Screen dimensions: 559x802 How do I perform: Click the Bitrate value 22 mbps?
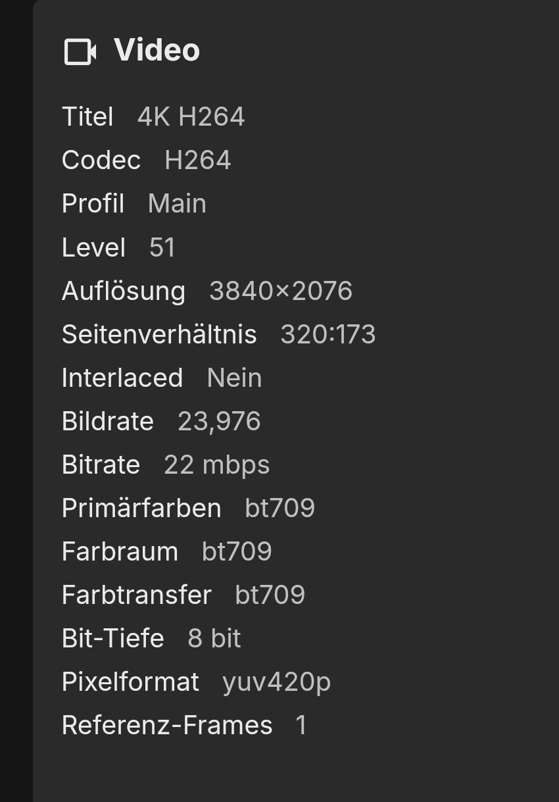[216, 464]
